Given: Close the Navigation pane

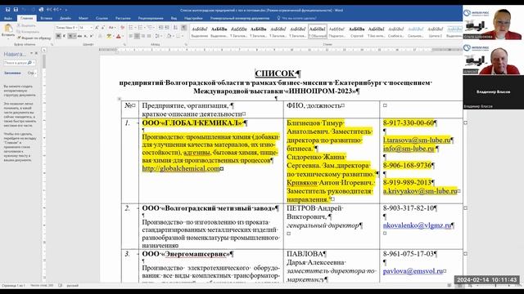Looking at the screenshot, I should [36, 54].
